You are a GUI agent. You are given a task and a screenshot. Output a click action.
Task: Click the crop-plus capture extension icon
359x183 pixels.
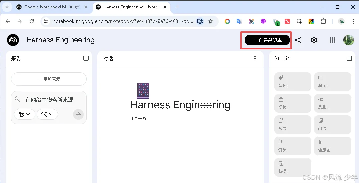click(299, 21)
